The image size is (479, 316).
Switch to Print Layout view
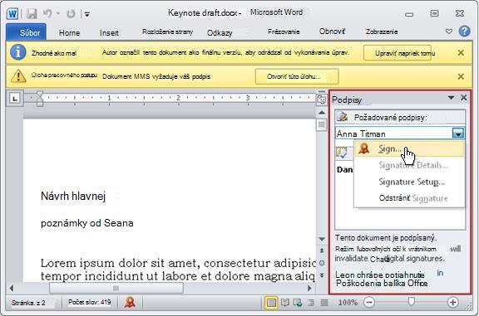click(271, 303)
